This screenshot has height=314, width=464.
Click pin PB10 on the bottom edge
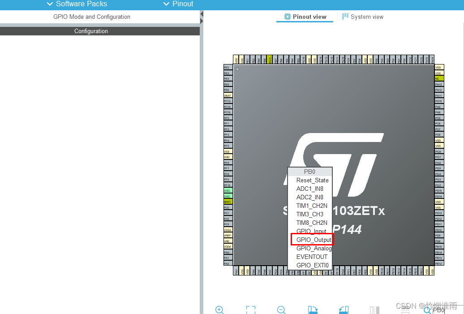click(x=415, y=271)
